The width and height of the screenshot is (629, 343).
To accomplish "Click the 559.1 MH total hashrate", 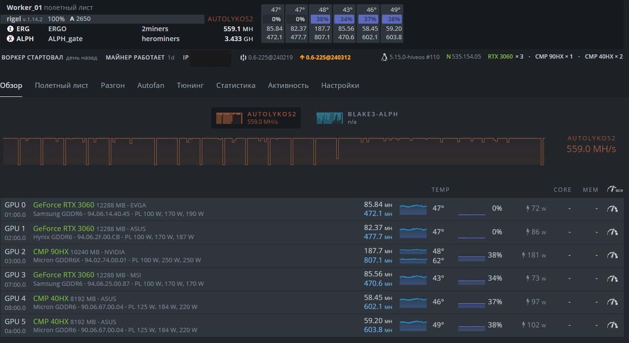I will pyautogui.click(x=238, y=29).
